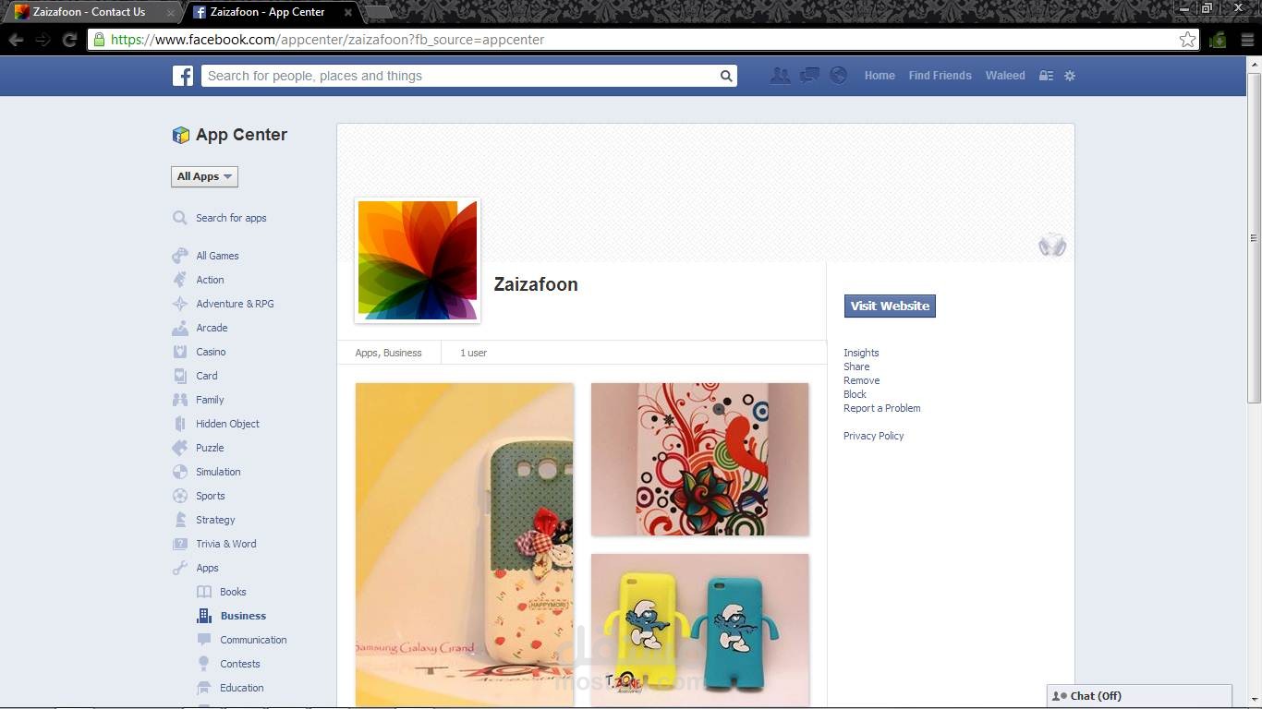
Task: Open privacy shortcuts lock icon
Action: [x=1046, y=76]
